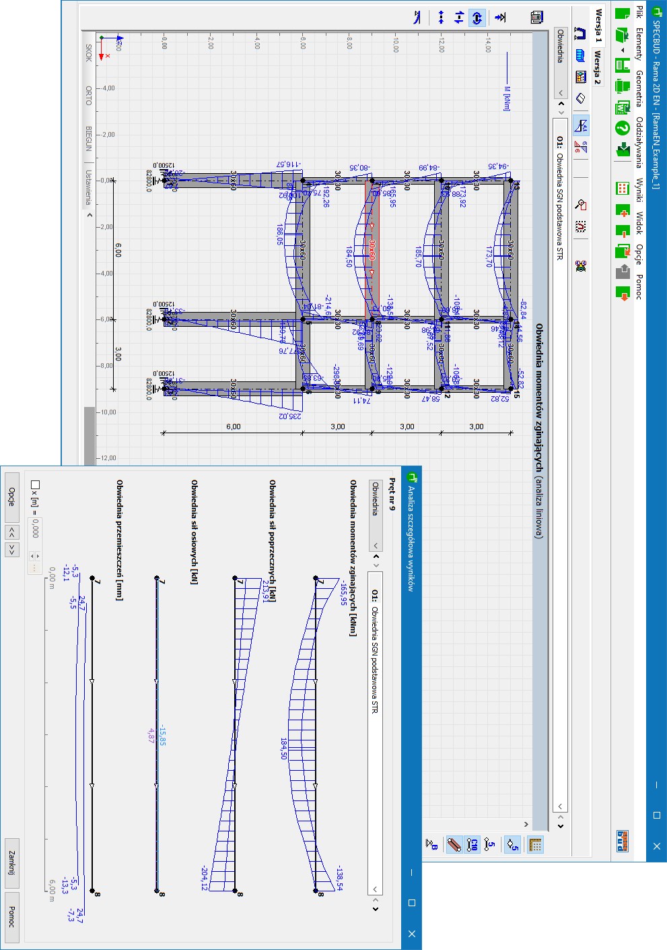Click the green Print icon

[x=623, y=87]
